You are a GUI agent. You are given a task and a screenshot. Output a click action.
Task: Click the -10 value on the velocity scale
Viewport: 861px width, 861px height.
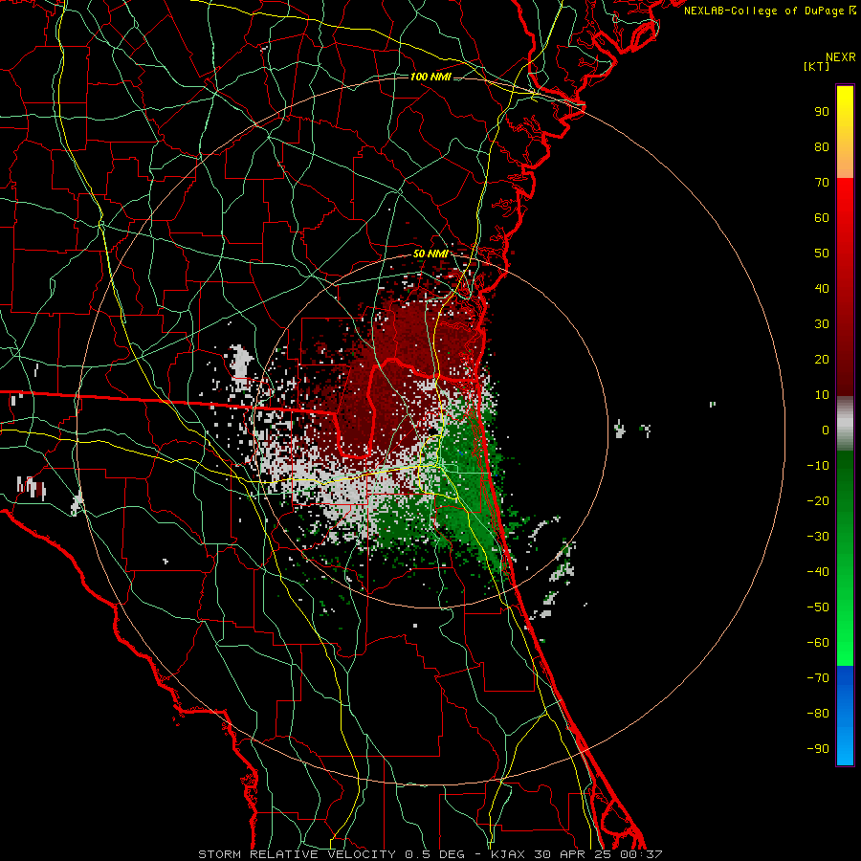(x=818, y=466)
